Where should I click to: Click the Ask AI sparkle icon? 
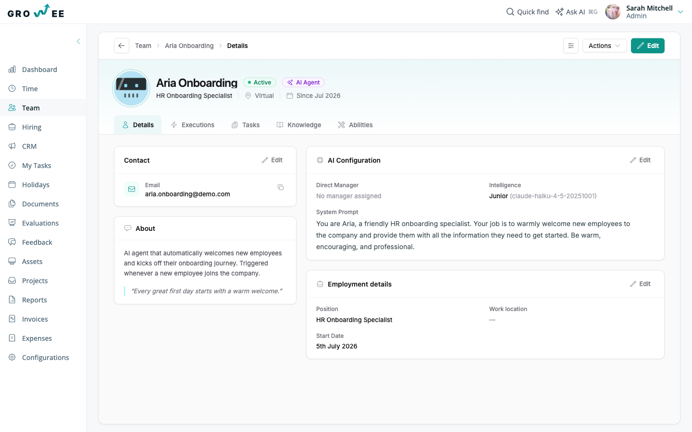tap(559, 12)
